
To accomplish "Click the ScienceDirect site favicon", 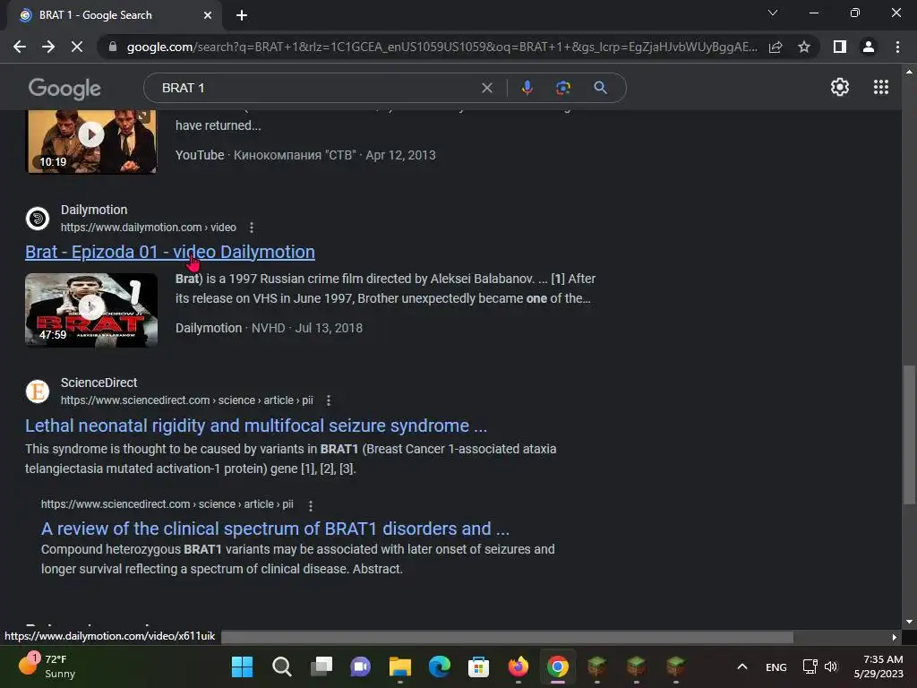I will (x=38, y=391).
